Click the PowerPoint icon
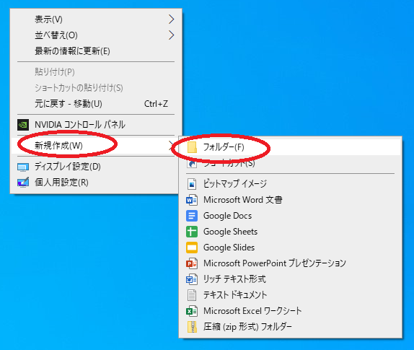 [x=192, y=263]
